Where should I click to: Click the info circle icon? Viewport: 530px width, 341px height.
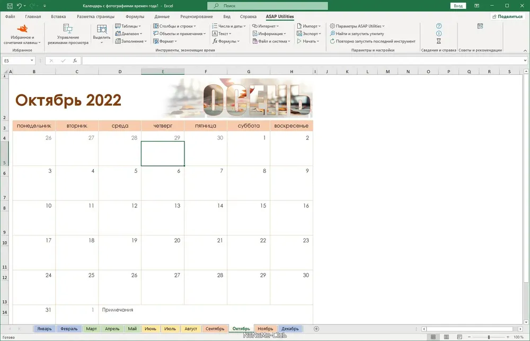point(439,33)
